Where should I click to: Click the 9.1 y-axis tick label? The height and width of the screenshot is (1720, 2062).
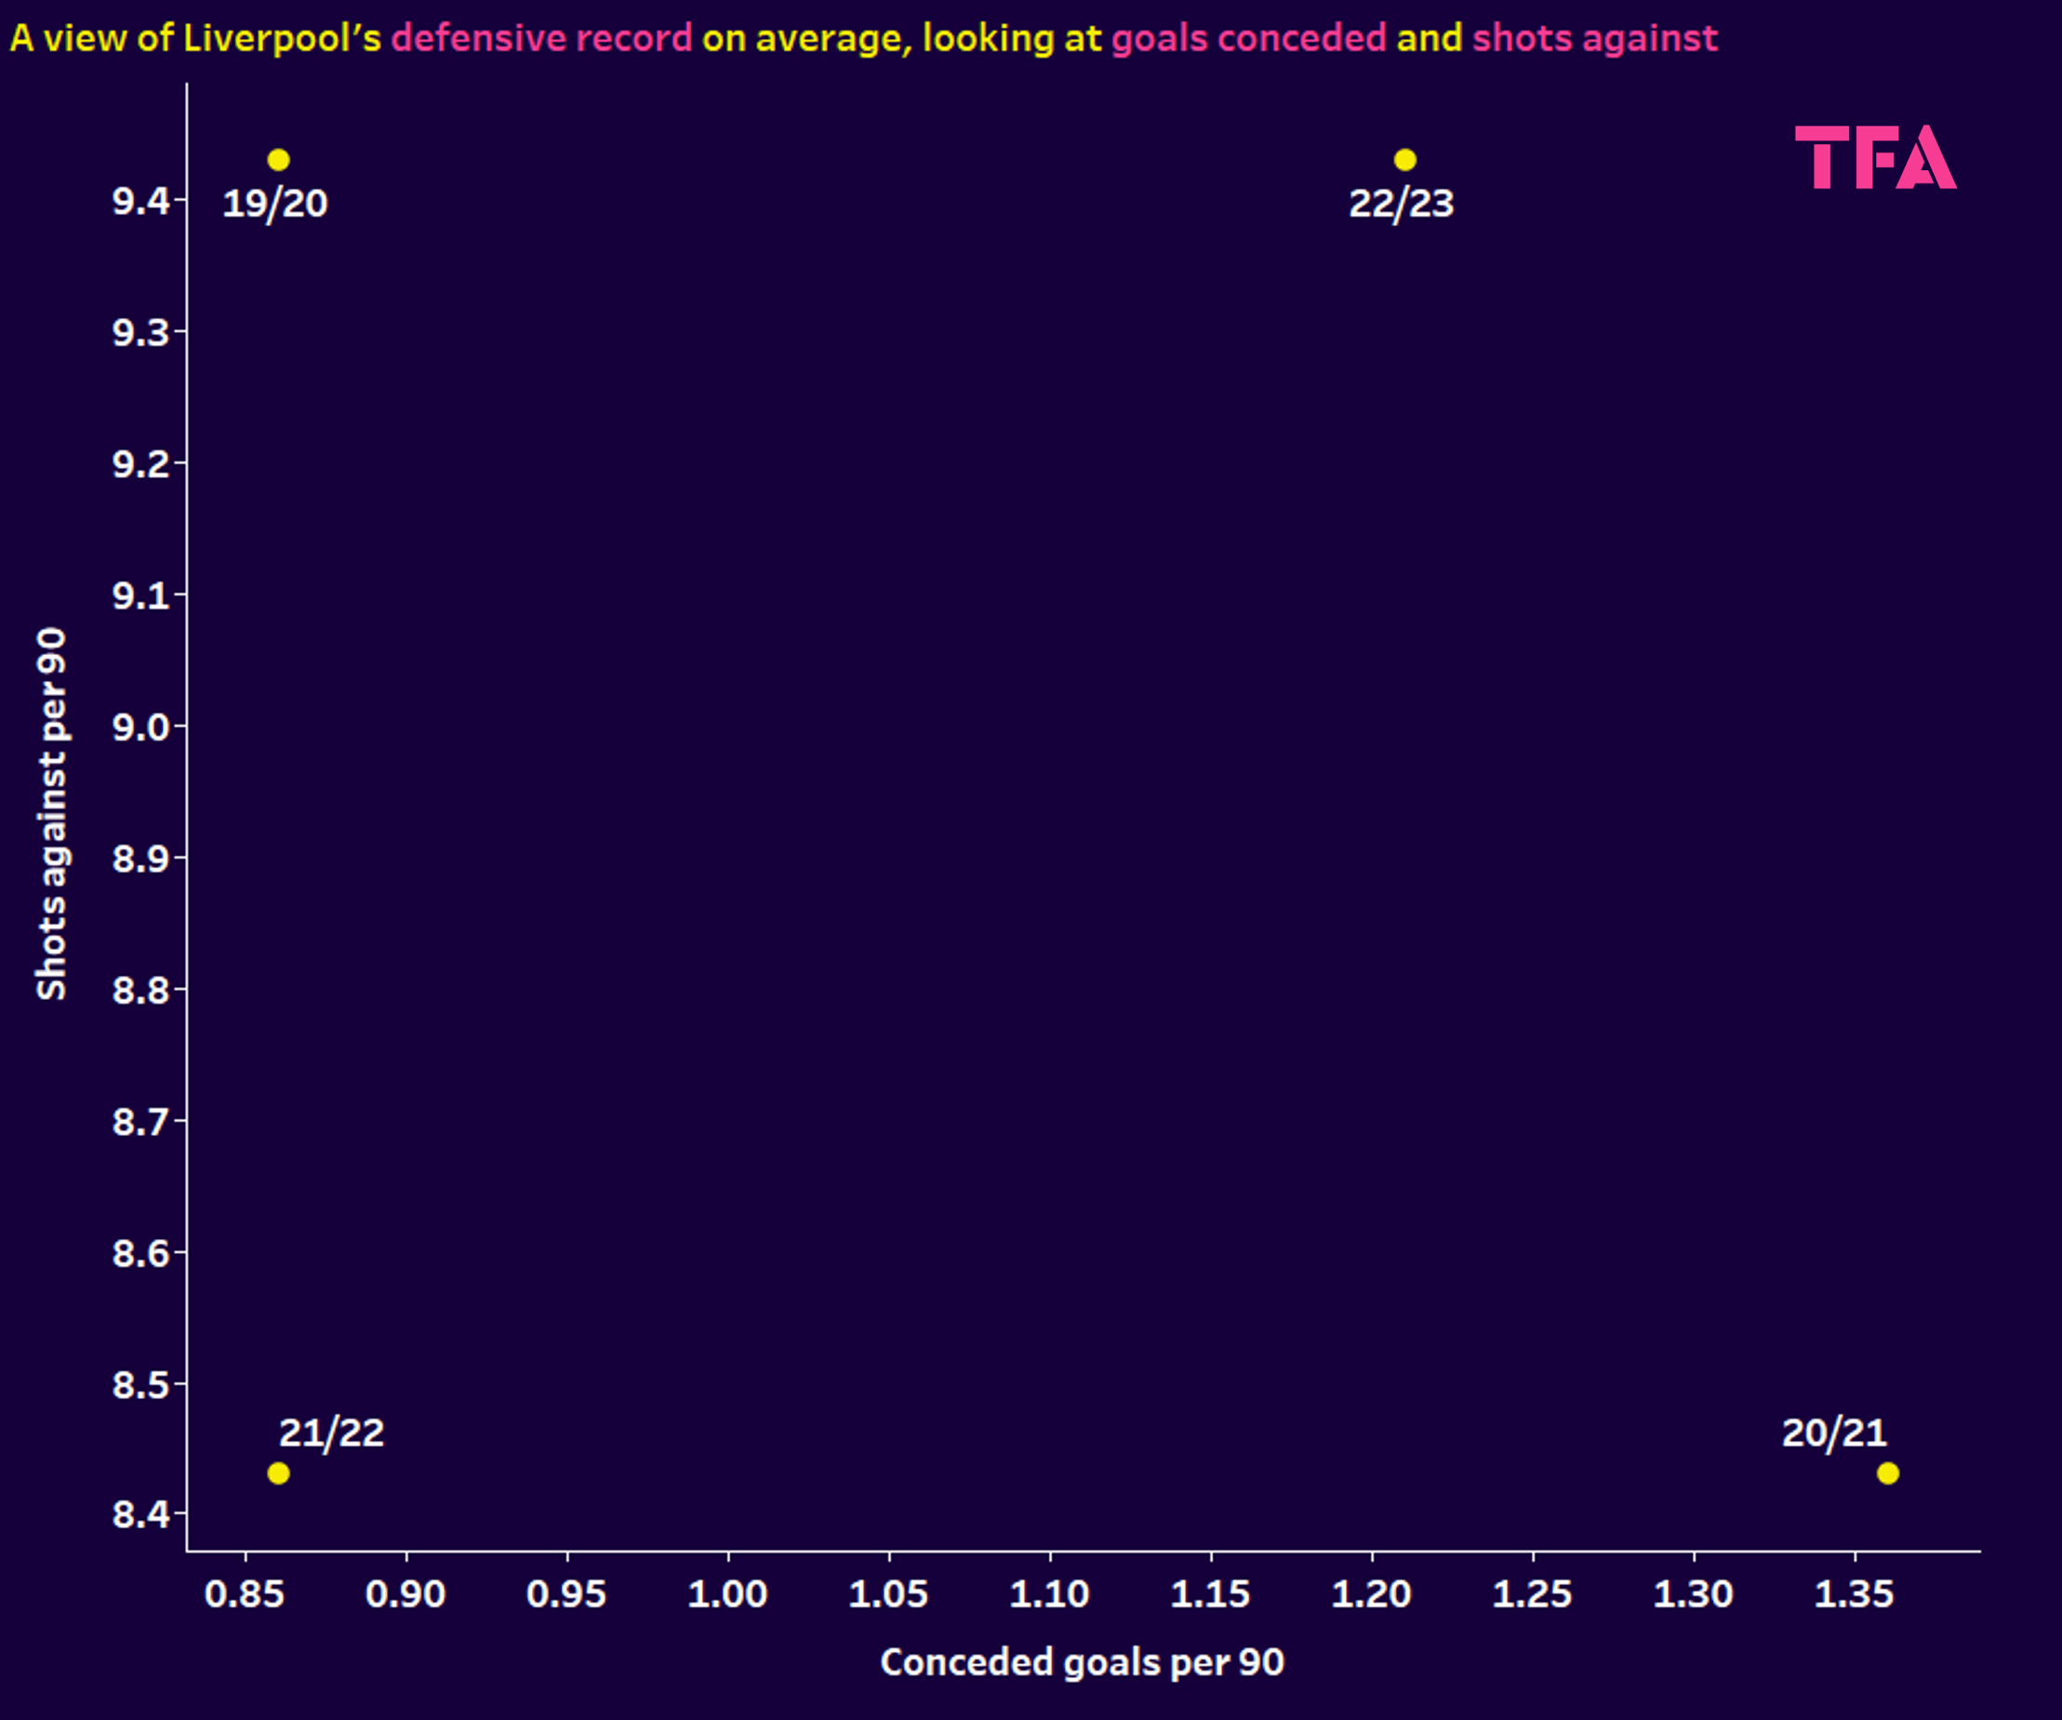pyautogui.click(x=141, y=596)
